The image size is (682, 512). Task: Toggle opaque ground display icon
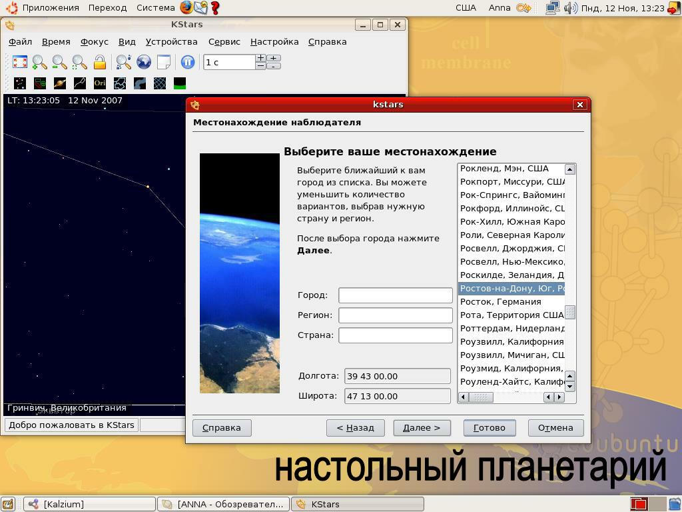point(180,83)
